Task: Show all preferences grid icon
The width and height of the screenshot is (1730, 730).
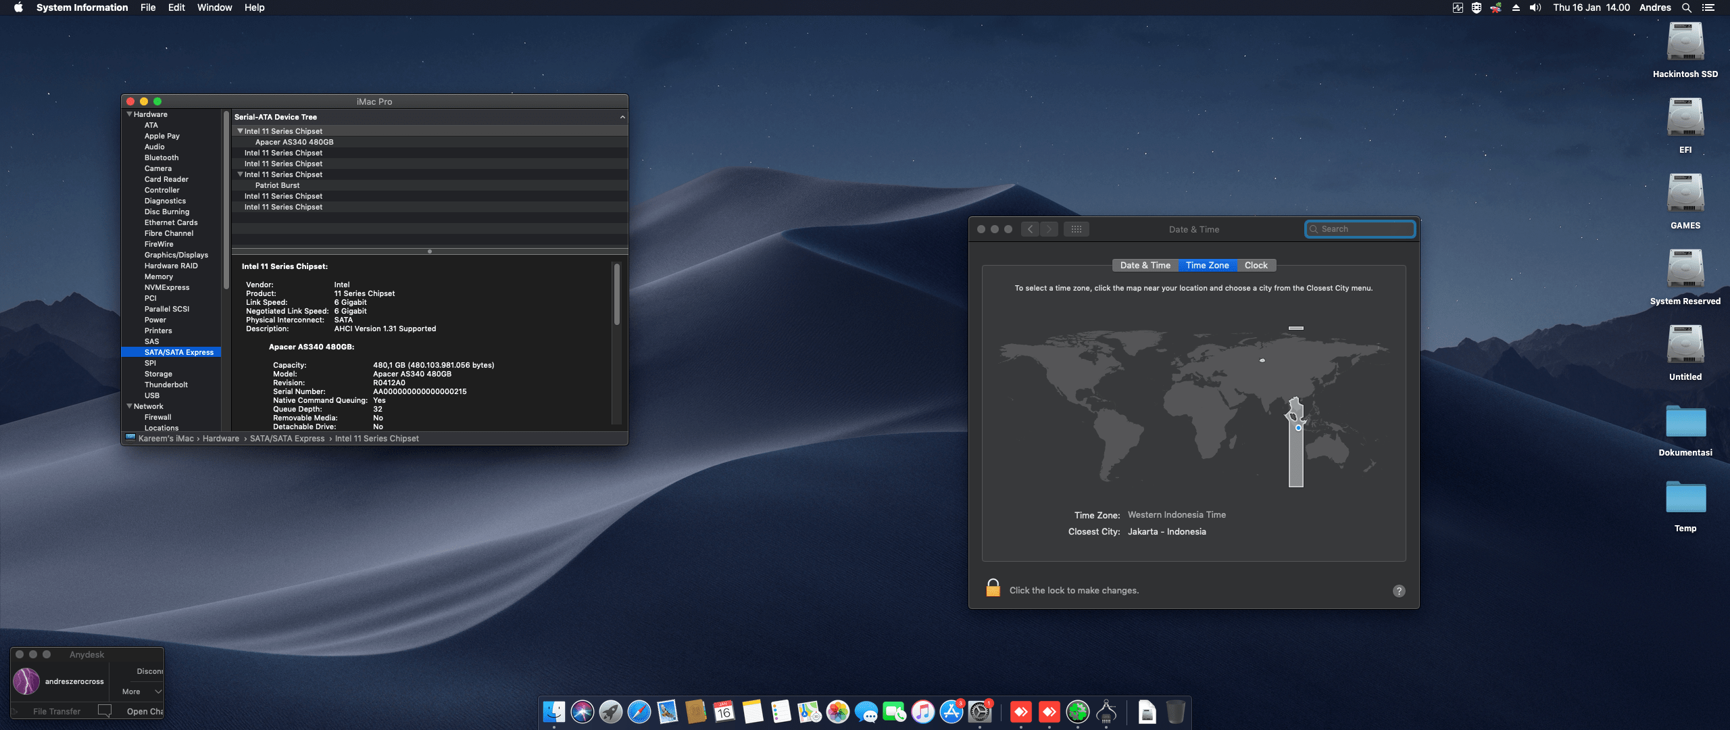Action: [1076, 229]
